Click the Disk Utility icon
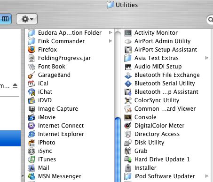Image resolution: width=213 pixels, height=182 pixels. [128, 143]
